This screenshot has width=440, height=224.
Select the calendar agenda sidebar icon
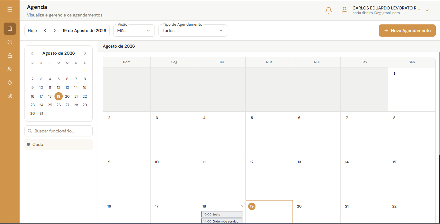click(x=10, y=29)
